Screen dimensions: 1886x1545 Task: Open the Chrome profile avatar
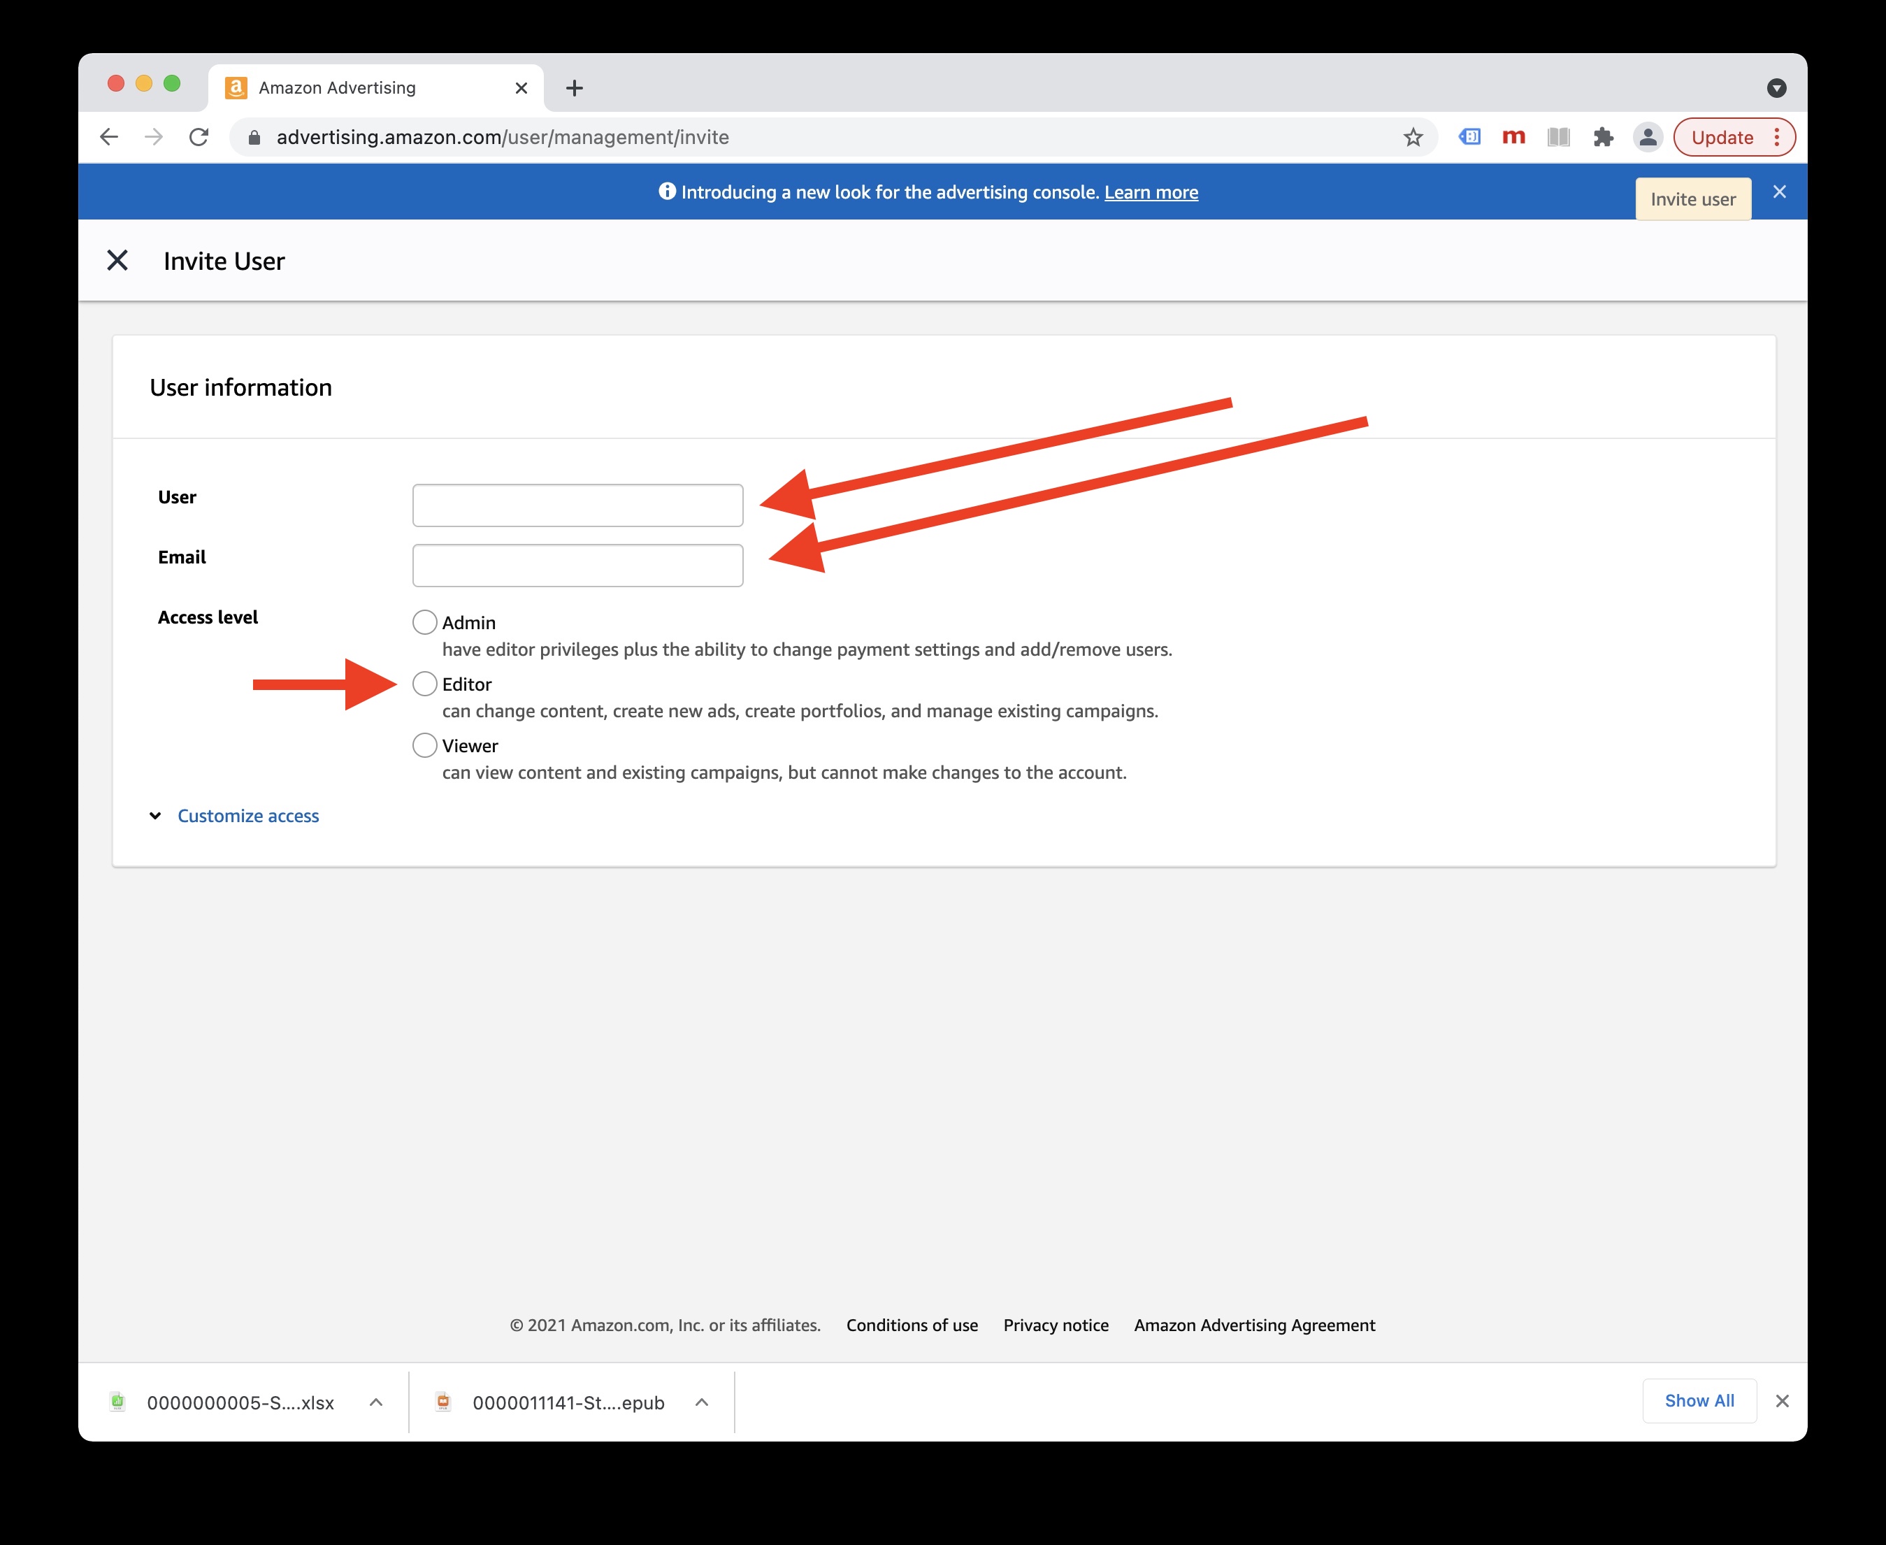pyautogui.click(x=1648, y=137)
